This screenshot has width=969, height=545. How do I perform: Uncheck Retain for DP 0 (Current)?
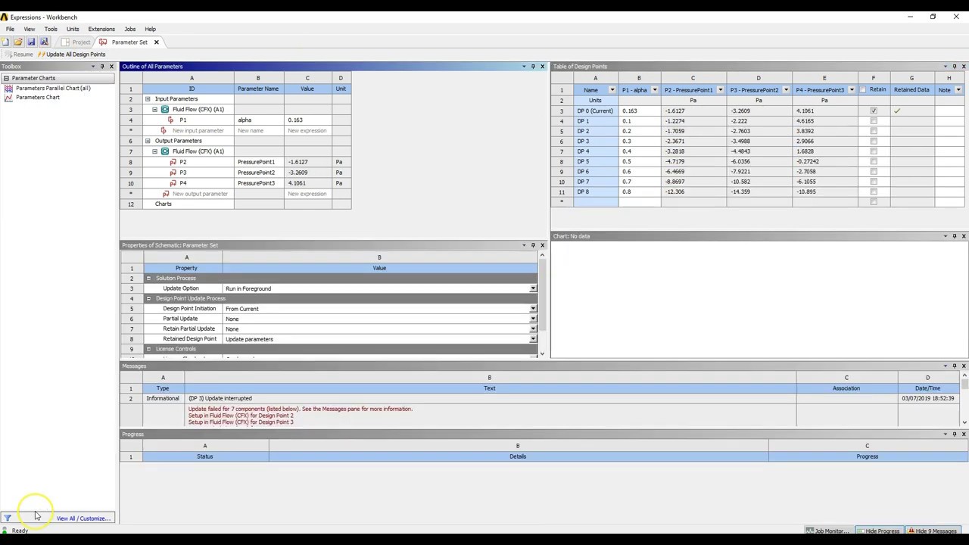874,111
